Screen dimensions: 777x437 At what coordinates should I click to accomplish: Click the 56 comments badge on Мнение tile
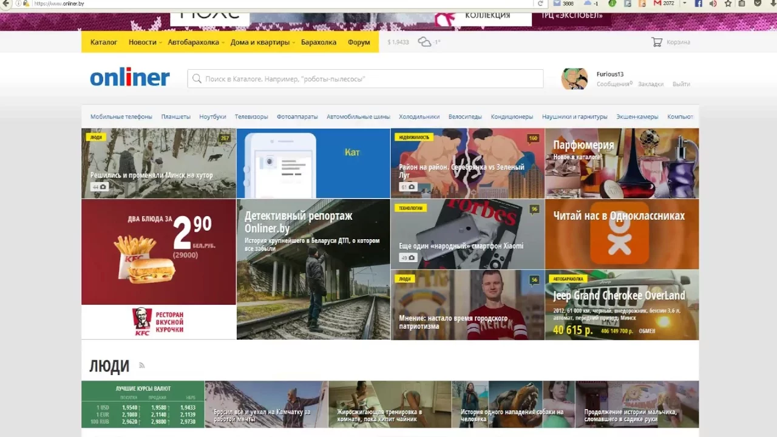[534, 280]
